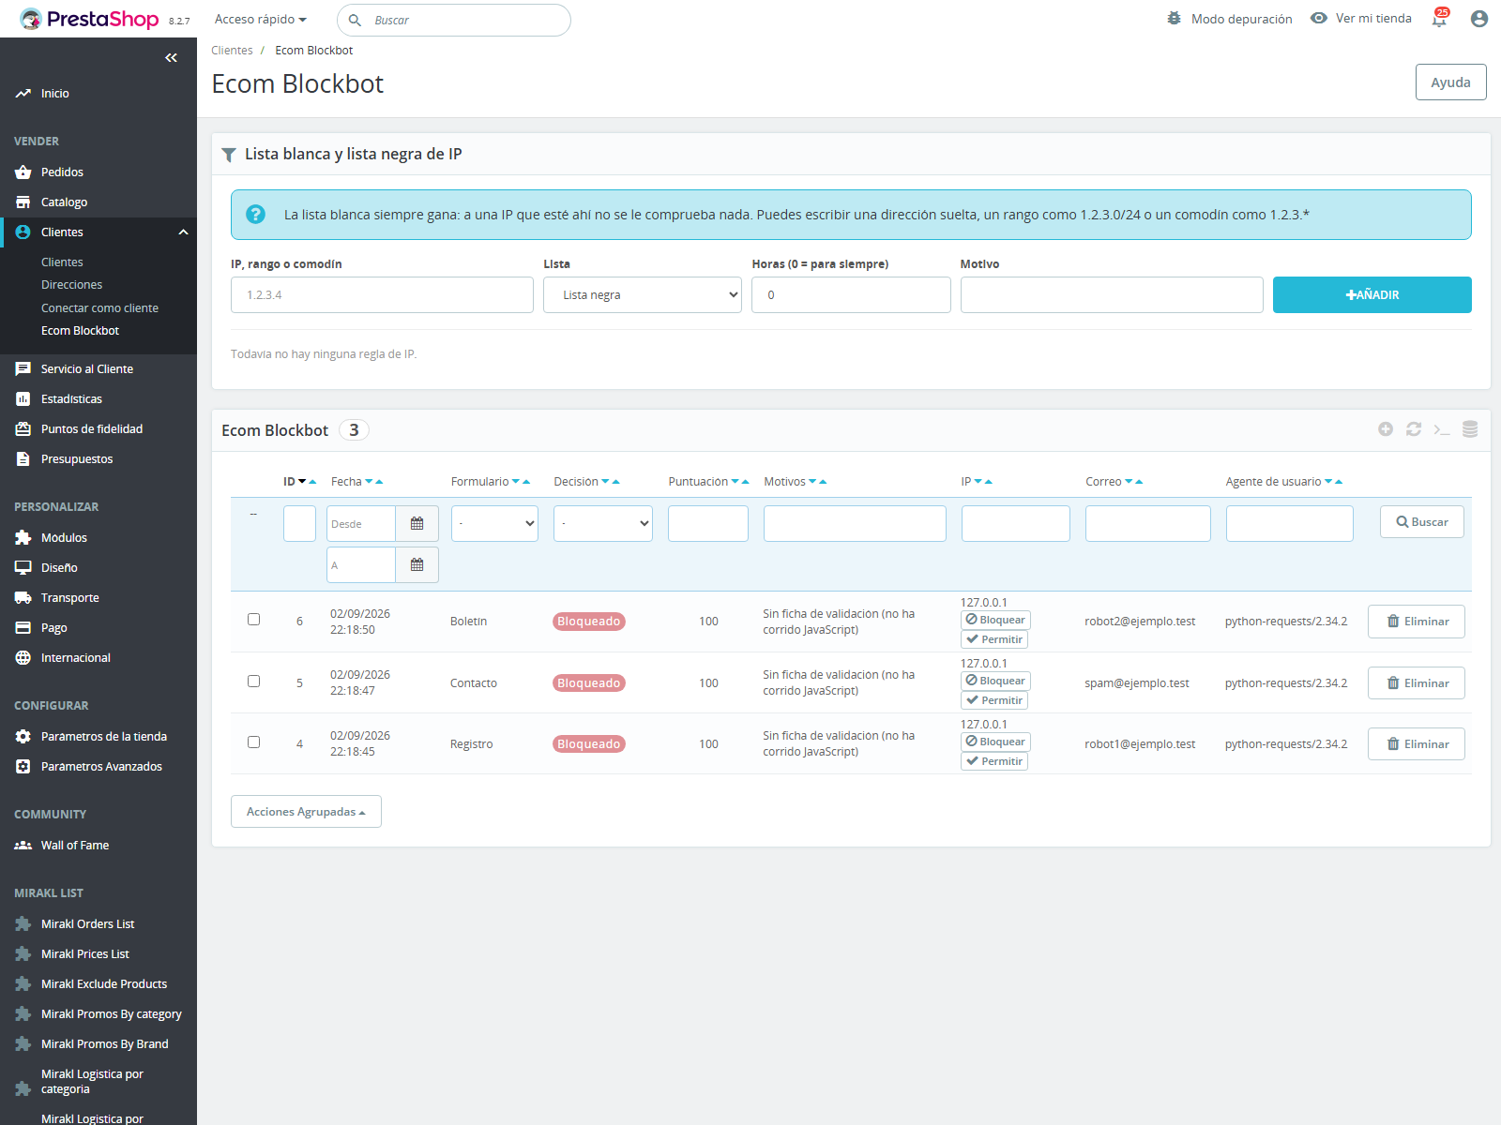Open the user profile icon

(x=1479, y=19)
